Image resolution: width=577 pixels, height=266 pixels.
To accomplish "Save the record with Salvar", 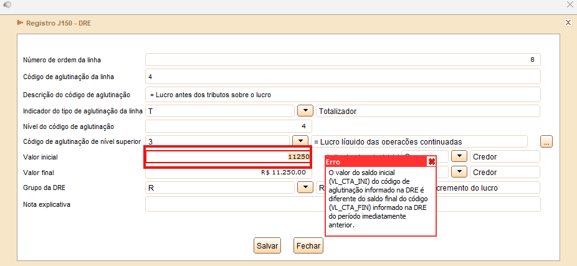I will [267, 245].
